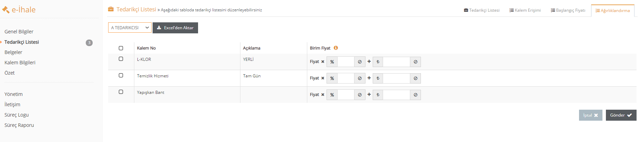This screenshot has width=640, height=142.
Task: Clear percent field in L-KLOR row
Action: click(360, 62)
